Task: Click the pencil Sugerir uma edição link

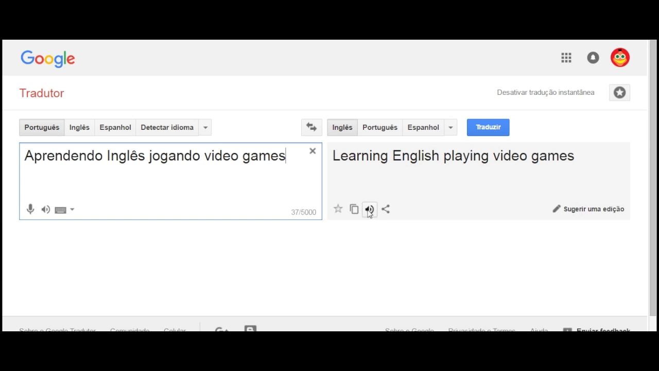Action: pyautogui.click(x=588, y=209)
